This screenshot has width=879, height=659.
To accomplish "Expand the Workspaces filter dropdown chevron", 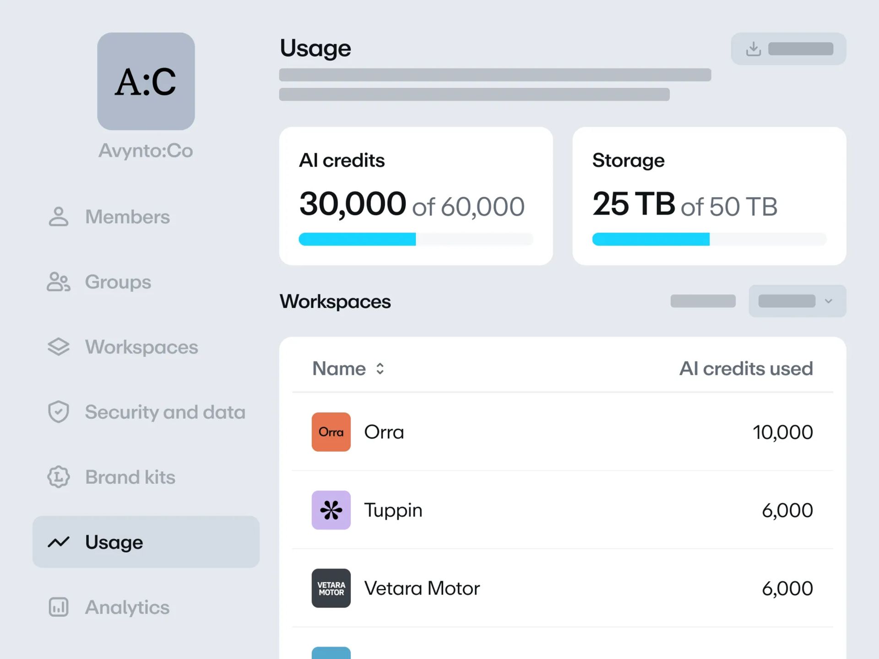I will [828, 301].
